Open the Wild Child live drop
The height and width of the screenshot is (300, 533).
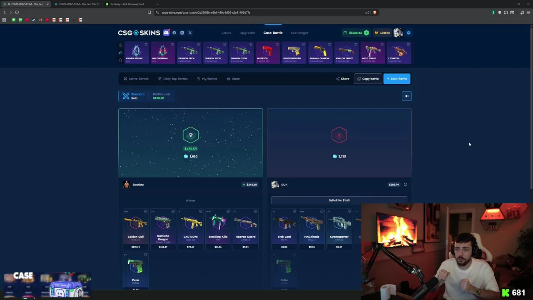coord(372,52)
